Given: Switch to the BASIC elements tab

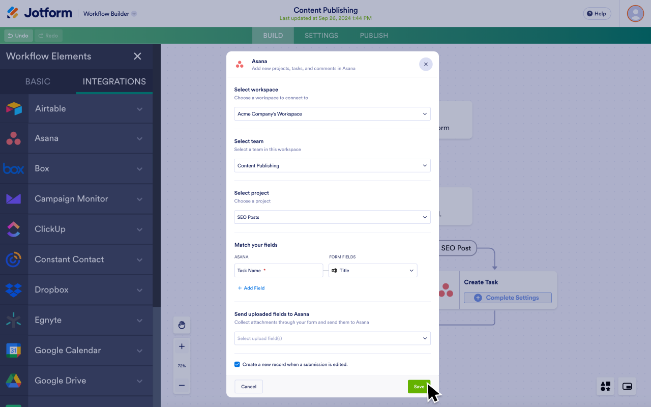Looking at the screenshot, I should pyautogui.click(x=38, y=81).
